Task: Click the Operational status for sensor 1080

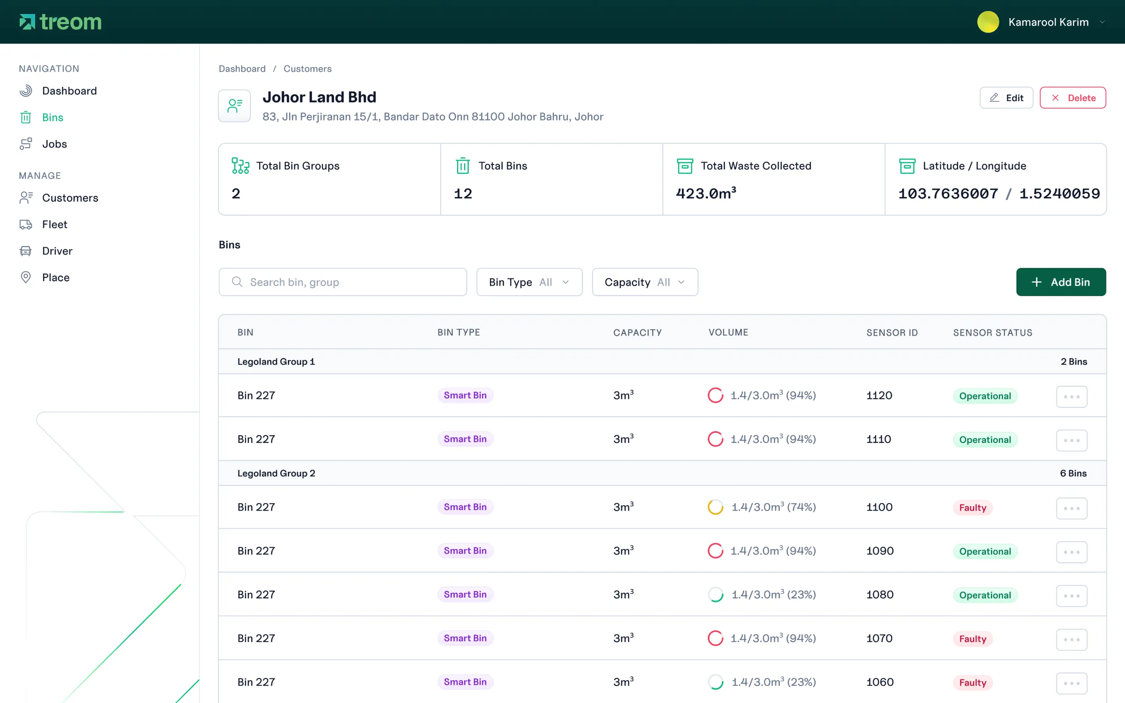Action: (985, 595)
